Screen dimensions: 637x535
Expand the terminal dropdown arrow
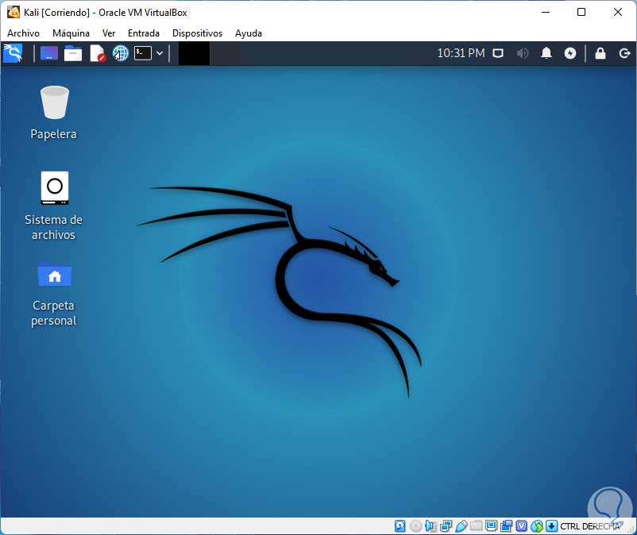pos(160,53)
